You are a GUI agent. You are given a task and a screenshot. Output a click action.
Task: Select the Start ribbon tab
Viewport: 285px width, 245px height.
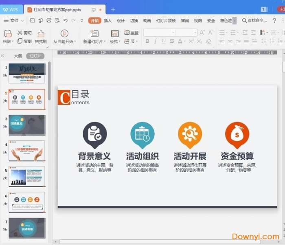[x=94, y=20]
